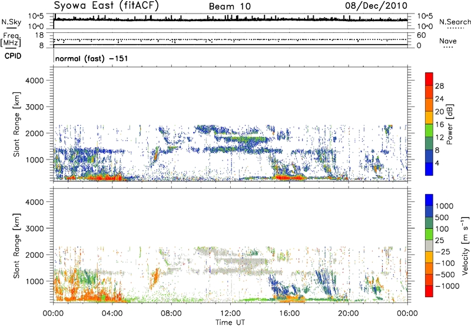Viewport: 471px width, 326px height.
Task: Click the 'Nave' legend label
Action: point(447,41)
